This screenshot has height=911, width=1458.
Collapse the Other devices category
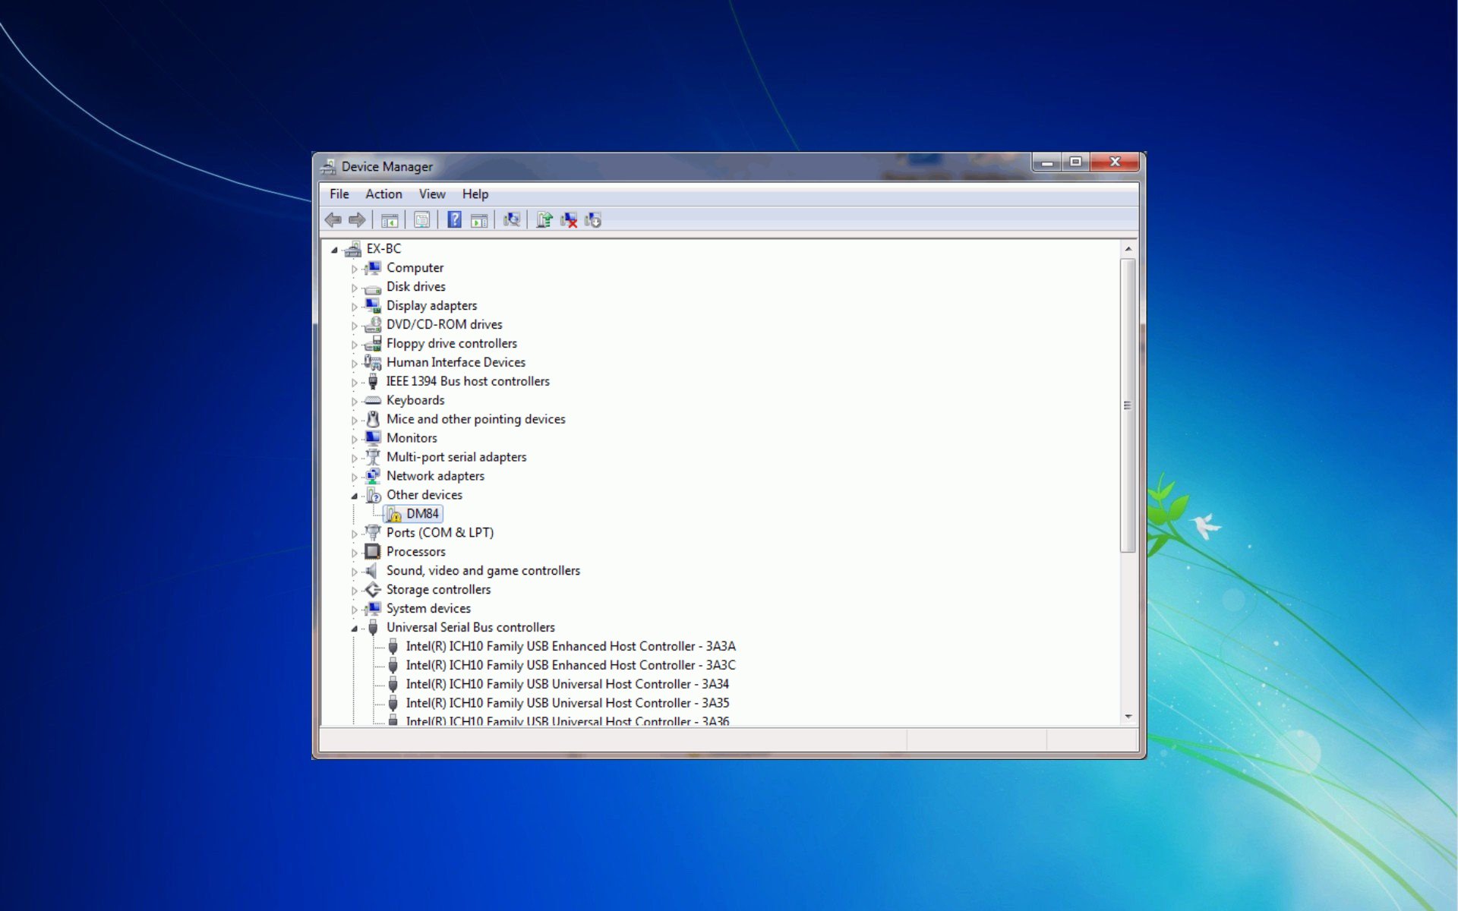pyautogui.click(x=354, y=496)
